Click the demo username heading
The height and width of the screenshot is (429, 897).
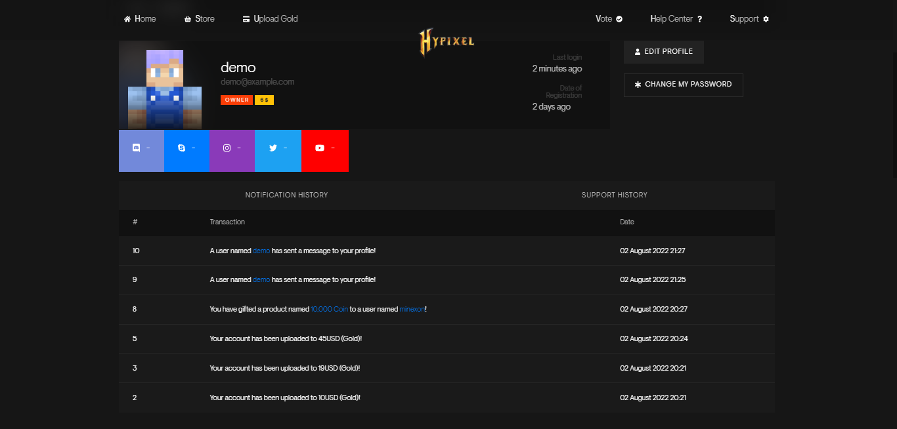tap(238, 68)
